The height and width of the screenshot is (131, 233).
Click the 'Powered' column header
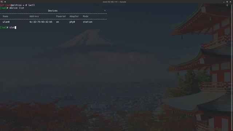[61, 16]
